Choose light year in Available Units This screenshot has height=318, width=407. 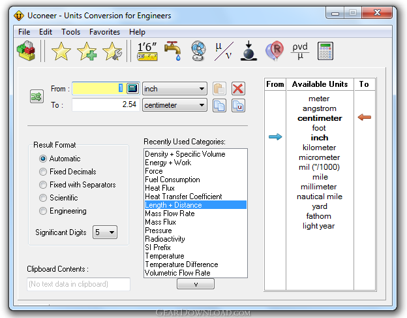click(318, 226)
